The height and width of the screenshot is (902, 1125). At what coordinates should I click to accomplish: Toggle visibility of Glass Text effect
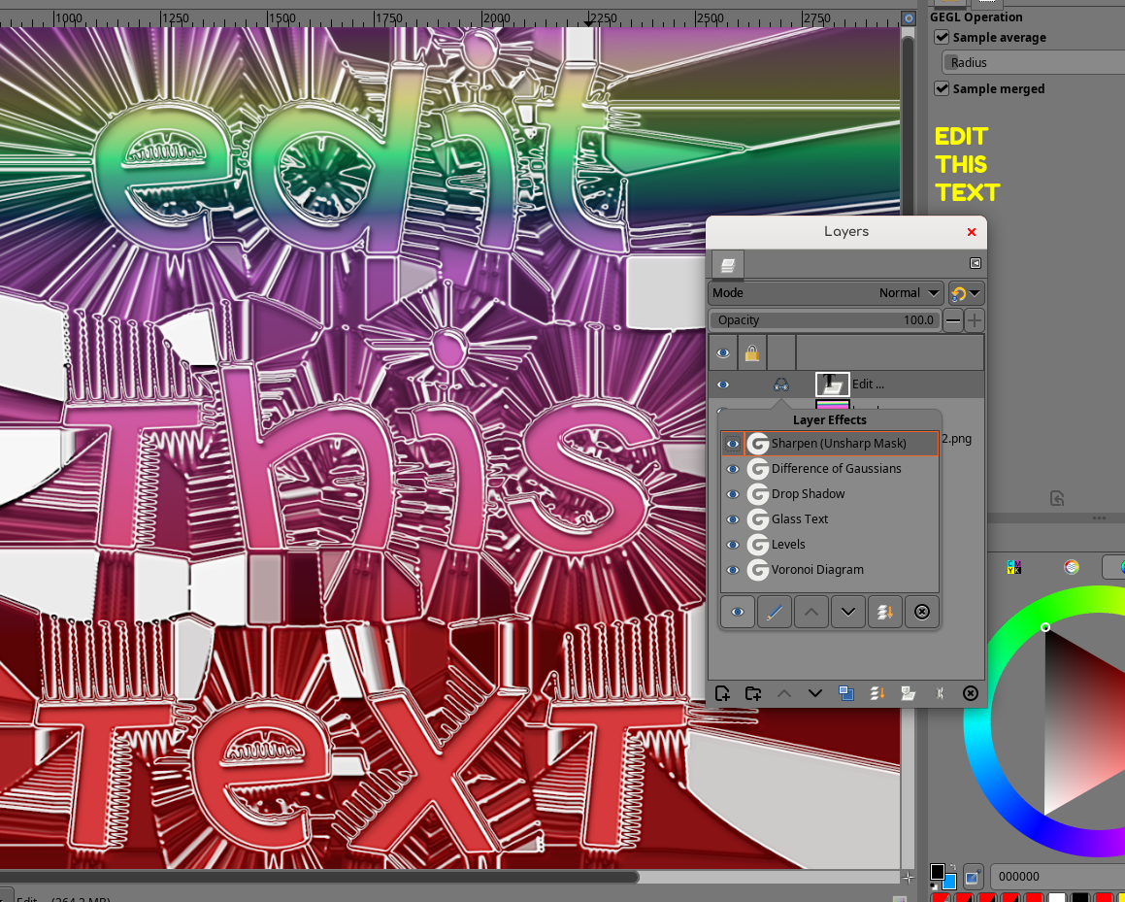tap(733, 519)
